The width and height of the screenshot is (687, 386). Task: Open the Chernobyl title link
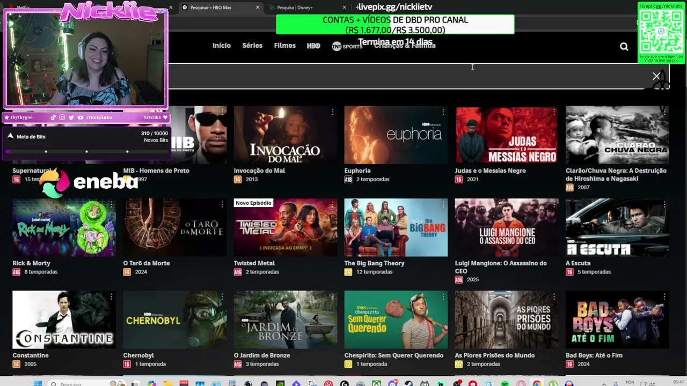tap(138, 355)
